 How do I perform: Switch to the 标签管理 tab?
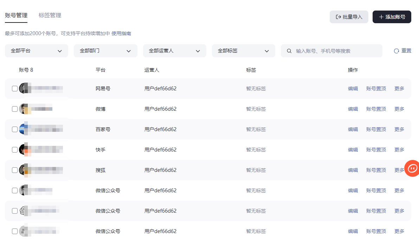click(x=50, y=15)
